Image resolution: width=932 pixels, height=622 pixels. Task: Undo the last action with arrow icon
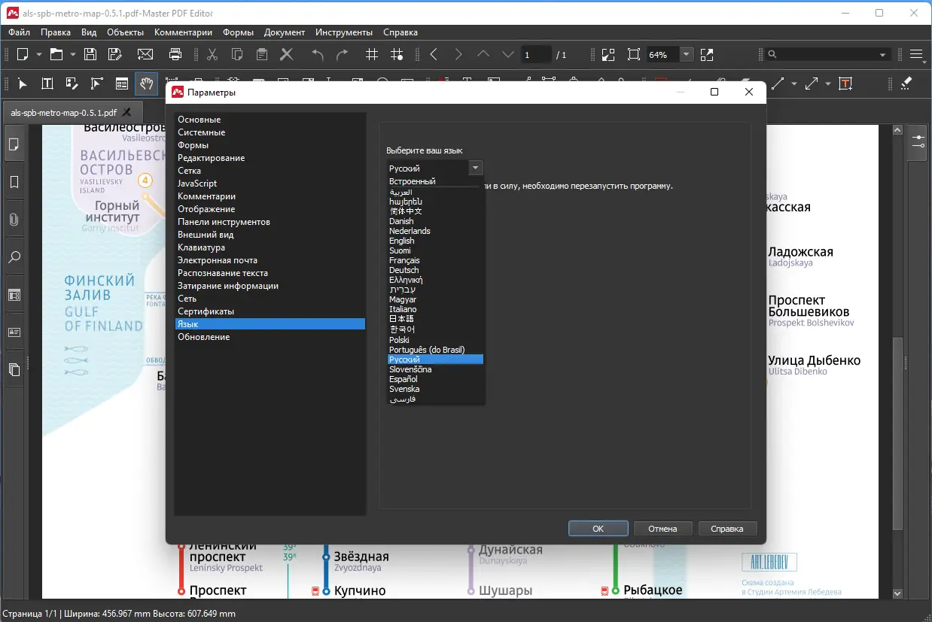318,54
